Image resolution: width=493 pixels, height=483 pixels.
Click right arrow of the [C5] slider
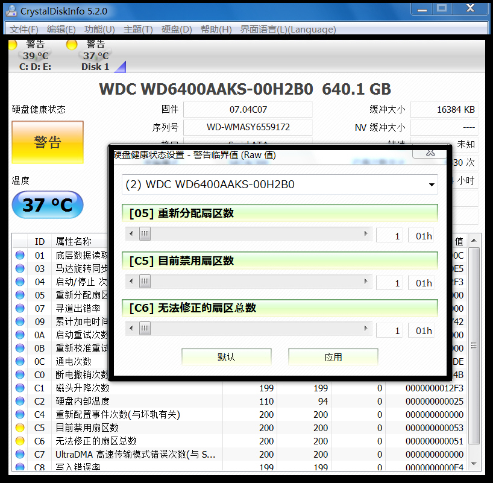click(x=366, y=282)
